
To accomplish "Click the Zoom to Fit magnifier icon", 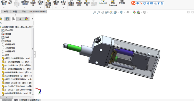I will click(95, 12).
